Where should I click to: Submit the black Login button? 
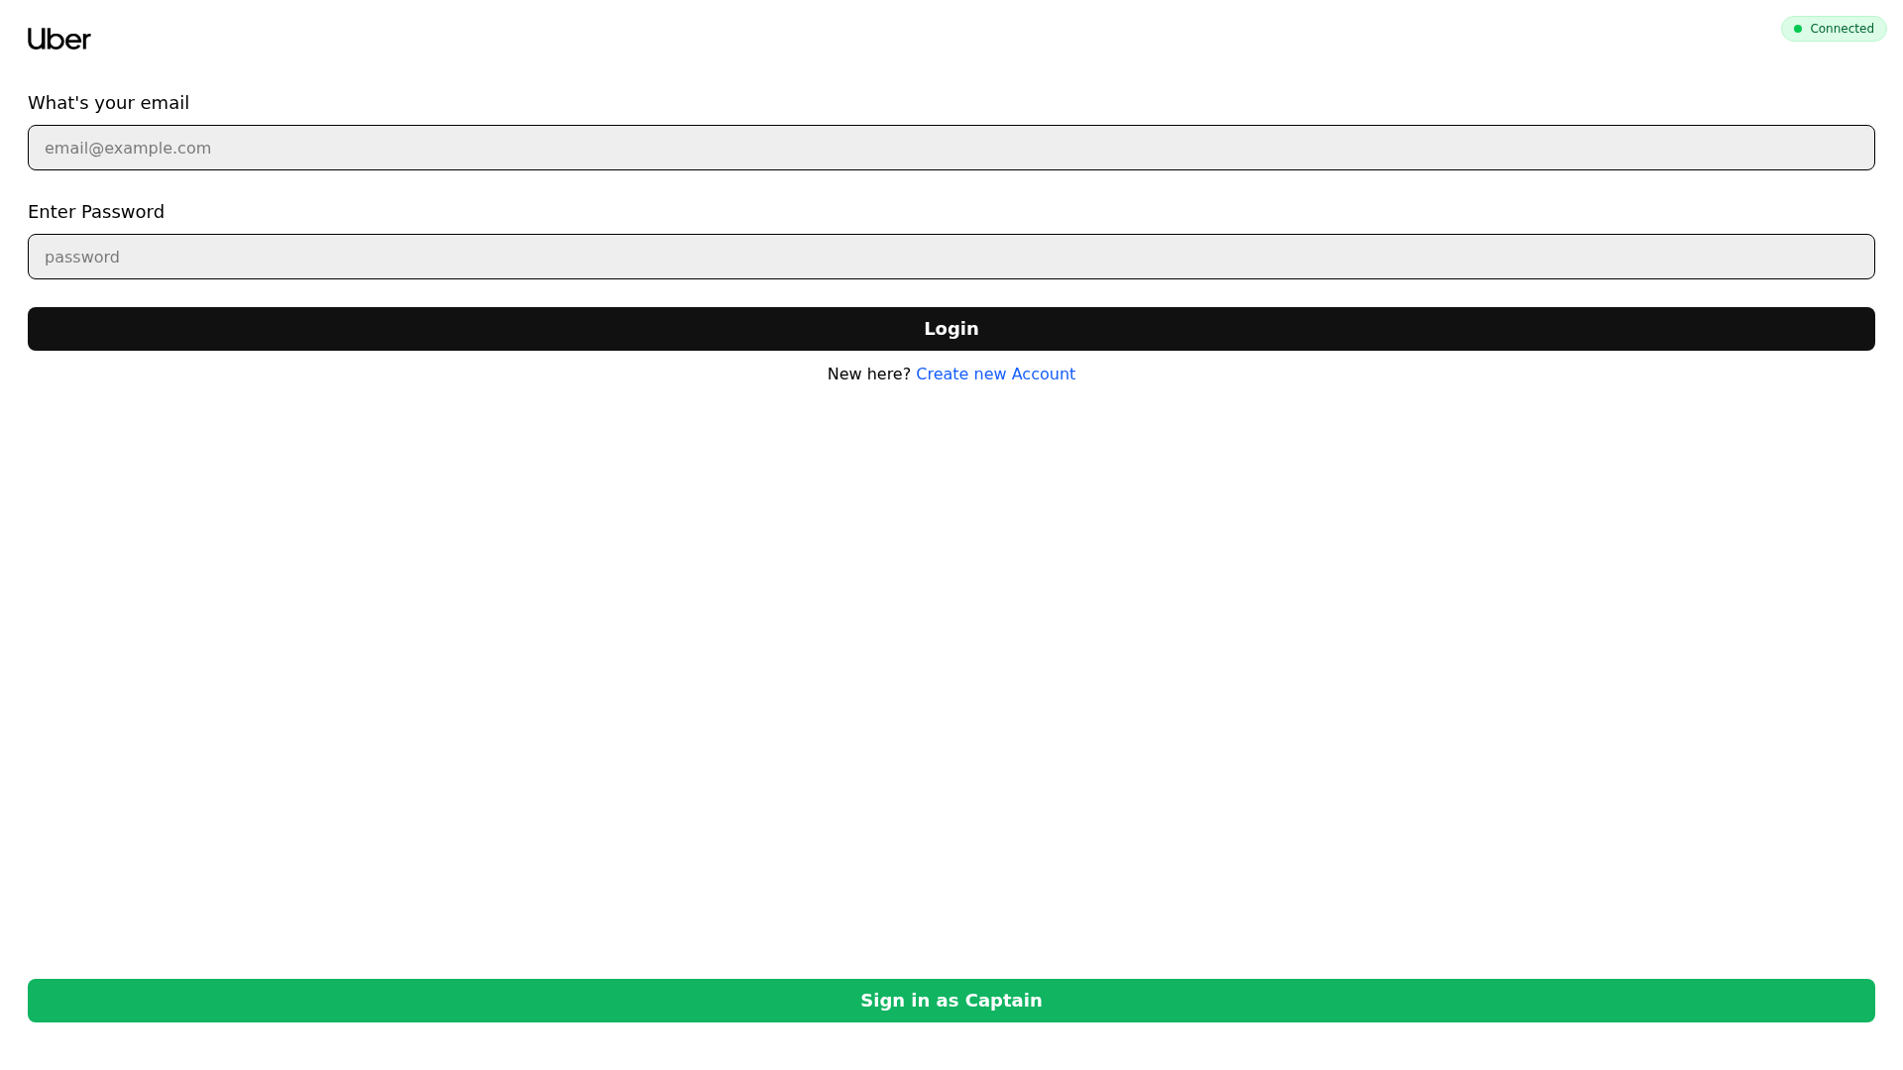pyautogui.click(x=951, y=329)
